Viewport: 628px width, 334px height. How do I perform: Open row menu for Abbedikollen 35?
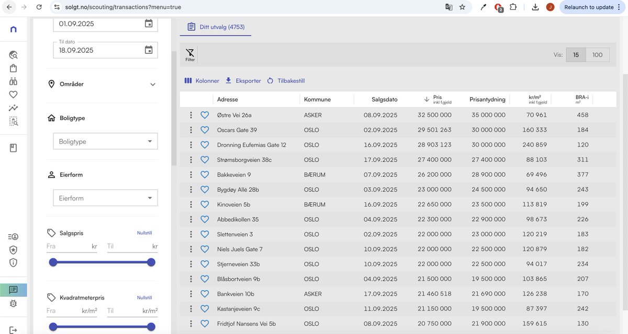[x=191, y=219]
